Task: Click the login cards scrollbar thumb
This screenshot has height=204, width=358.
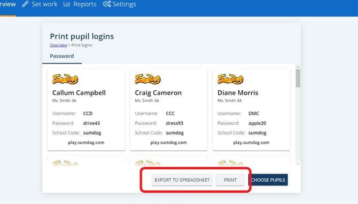Action: tap(298, 79)
